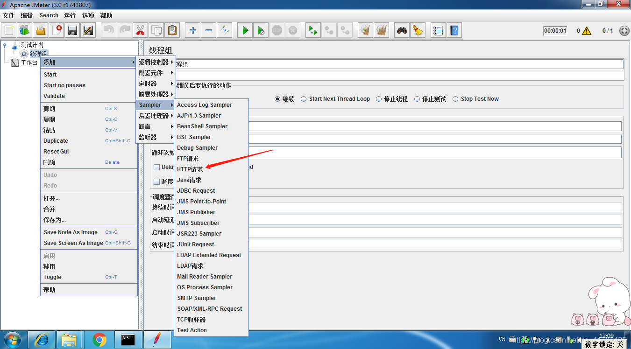Expand the 前置处理器 submenu
Image resolution: width=631 pixels, height=349 pixels.
click(x=156, y=94)
